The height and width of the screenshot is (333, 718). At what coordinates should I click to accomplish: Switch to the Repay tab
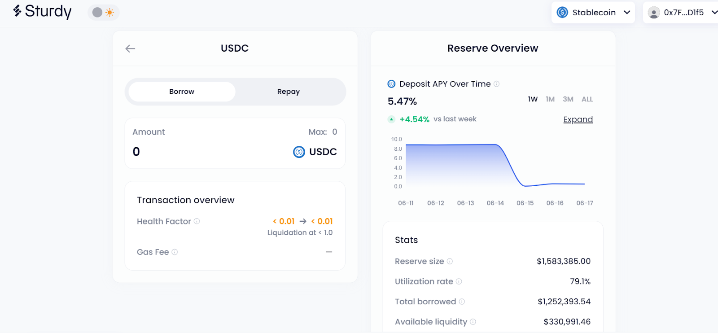tap(288, 92)
